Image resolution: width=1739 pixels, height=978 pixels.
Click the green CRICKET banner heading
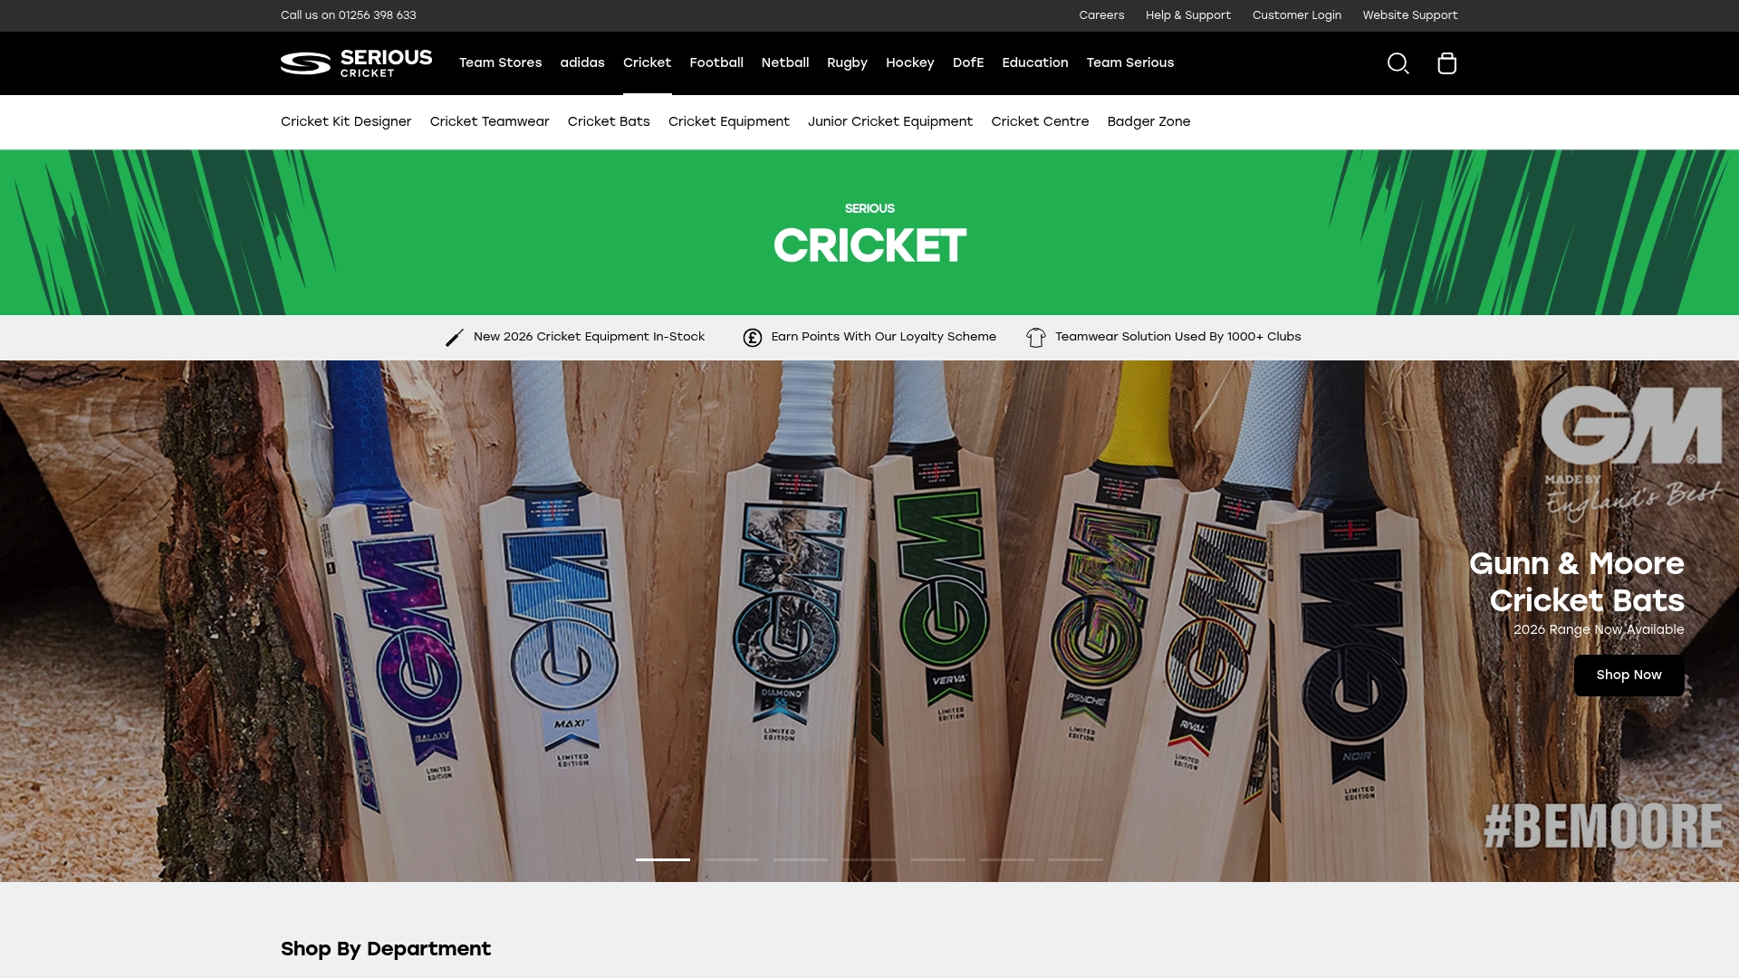[869, 243]
